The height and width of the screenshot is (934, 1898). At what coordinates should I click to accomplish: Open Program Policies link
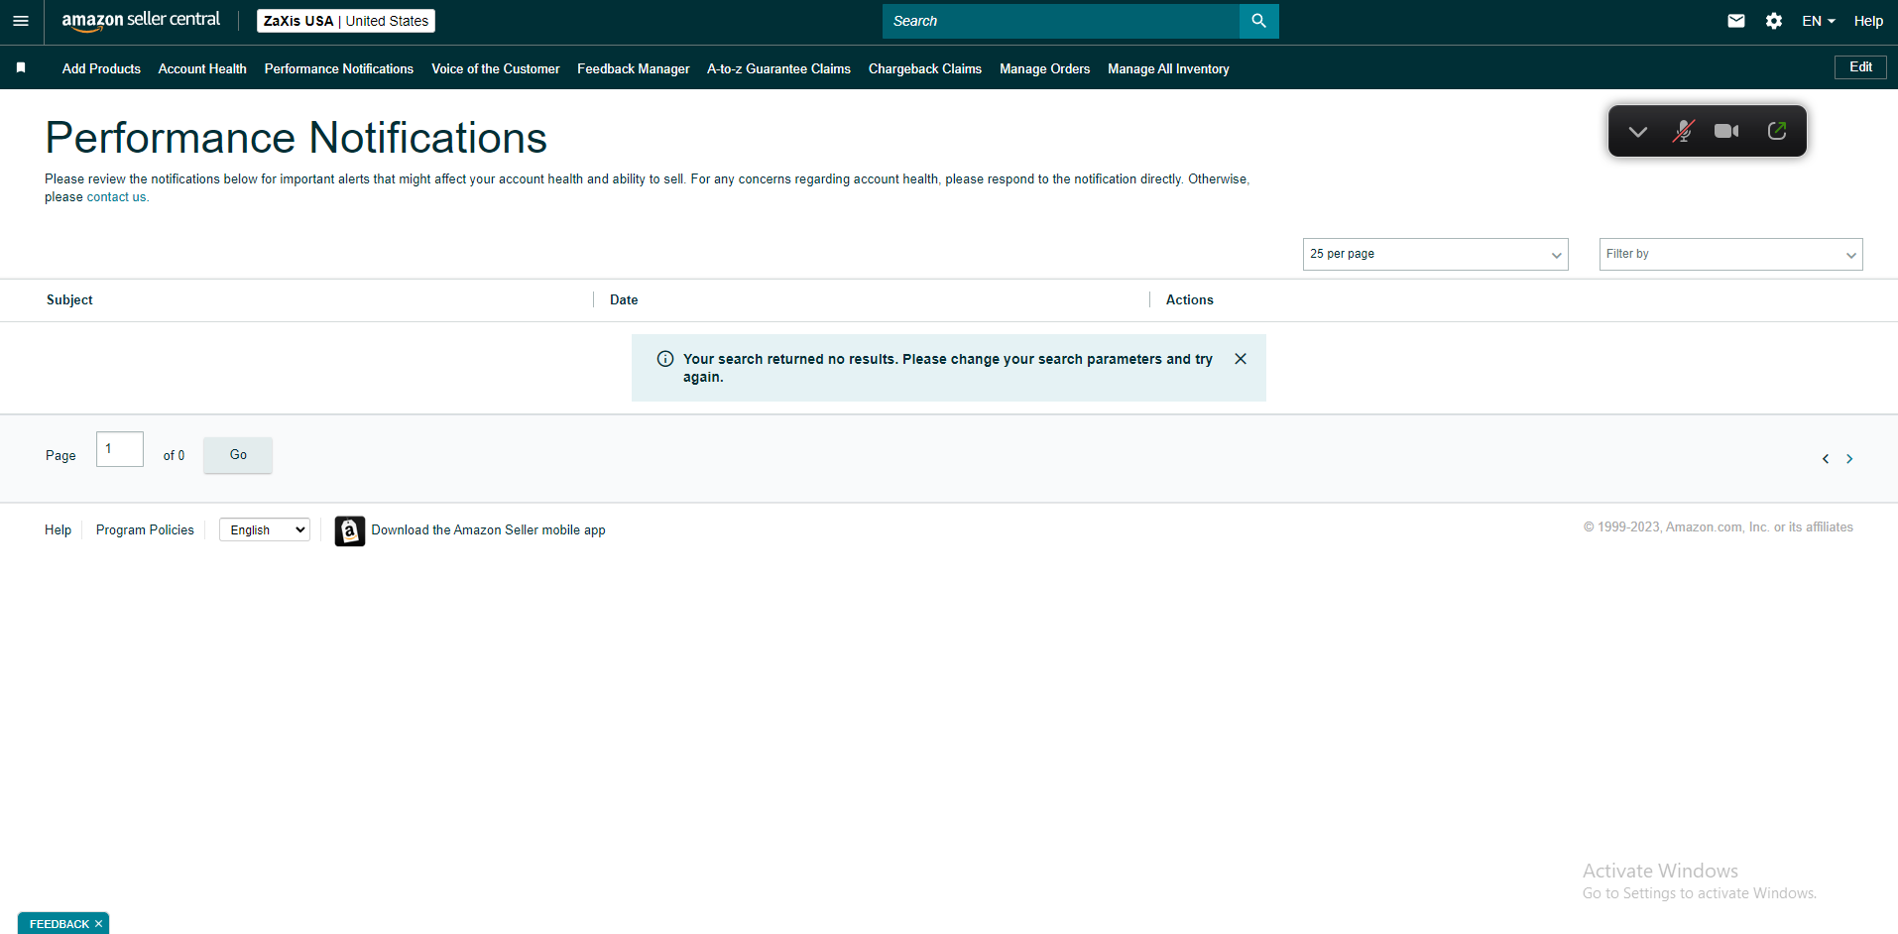(x=145, y=530)
